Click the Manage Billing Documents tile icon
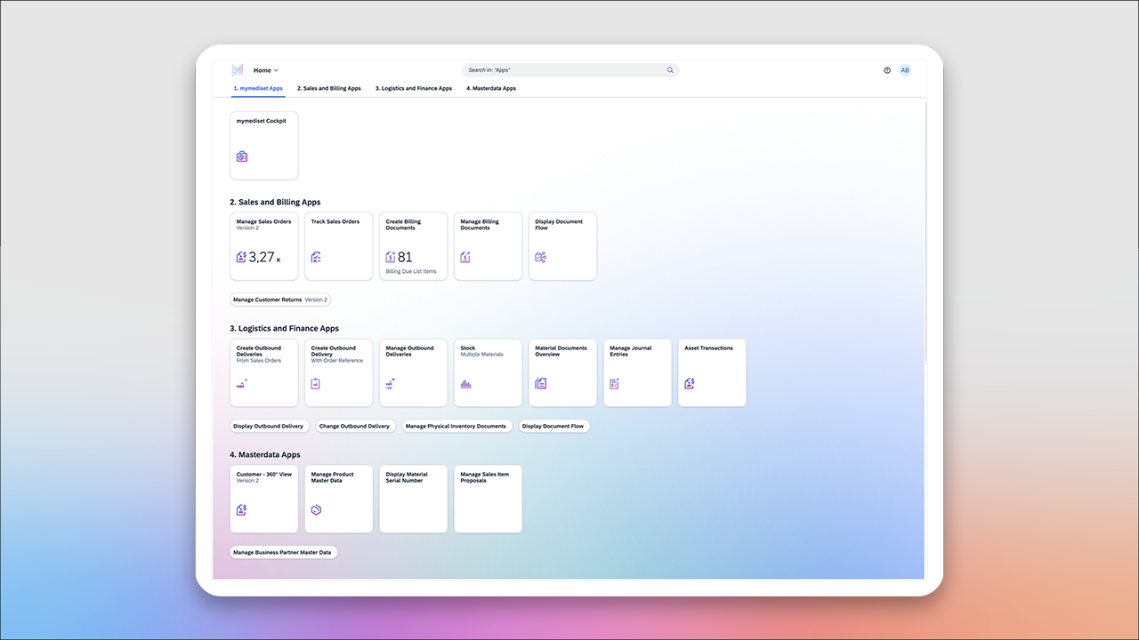 [x=465, y=257]
